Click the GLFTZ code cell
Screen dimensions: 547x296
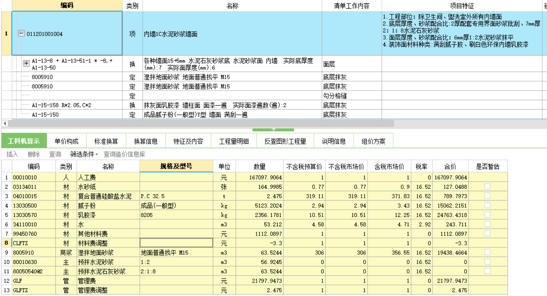click(34, 290)
